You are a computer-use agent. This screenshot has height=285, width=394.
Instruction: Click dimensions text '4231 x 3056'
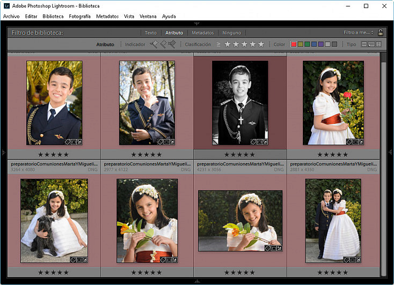click(209, 170)
